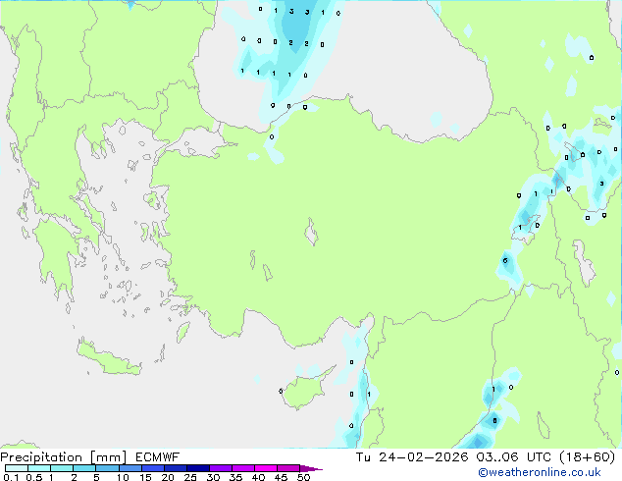
Task: Click the 40 to 45 mm magenta swatch
Action: coord(266,468)
